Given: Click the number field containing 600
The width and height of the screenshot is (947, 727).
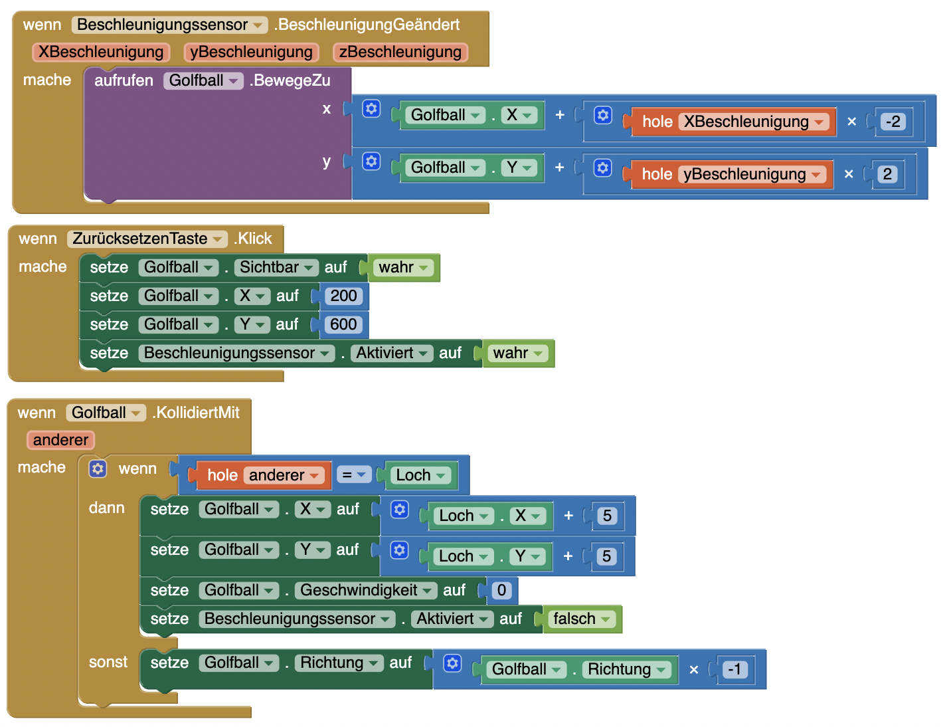Looking at the screenshot, I should click(343, 325).
